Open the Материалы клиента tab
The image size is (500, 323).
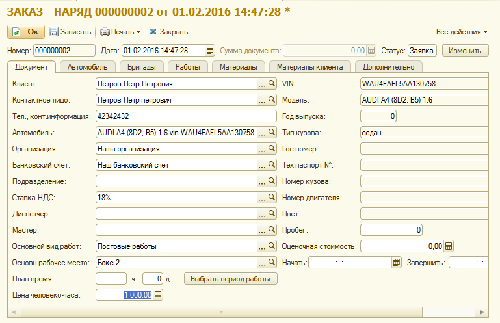pyautogui.click(x=310, y=66)
